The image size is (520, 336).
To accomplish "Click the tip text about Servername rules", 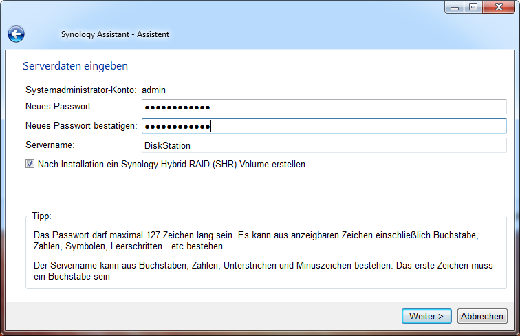I will [x=263, y=271].
